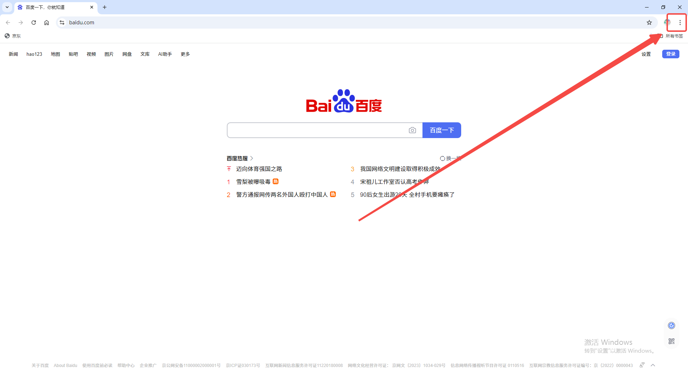The height and width of the screenshot is (372, 688).
Task: Click the chevron next to 百度热搜
Action: tap(252, 158)
